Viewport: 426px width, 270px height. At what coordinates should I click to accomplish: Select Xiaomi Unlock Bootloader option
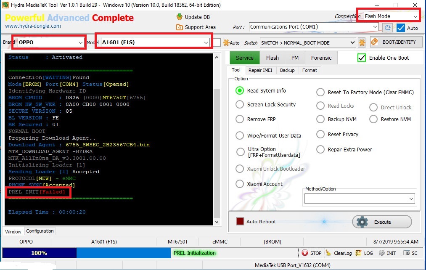[240, 169]
